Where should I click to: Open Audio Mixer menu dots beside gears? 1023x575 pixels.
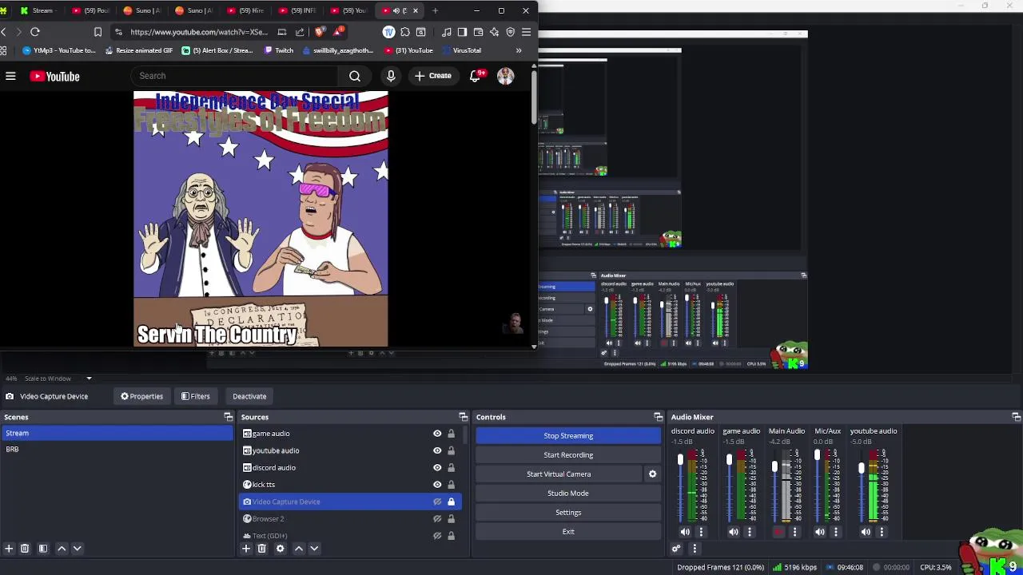point(694,549)
